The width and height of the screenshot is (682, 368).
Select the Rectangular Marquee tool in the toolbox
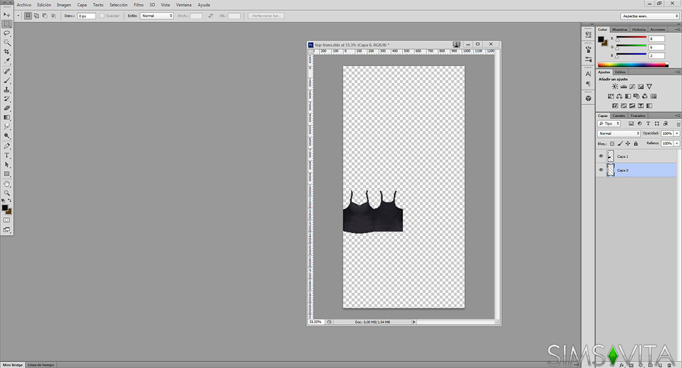[x=7, y=24]
